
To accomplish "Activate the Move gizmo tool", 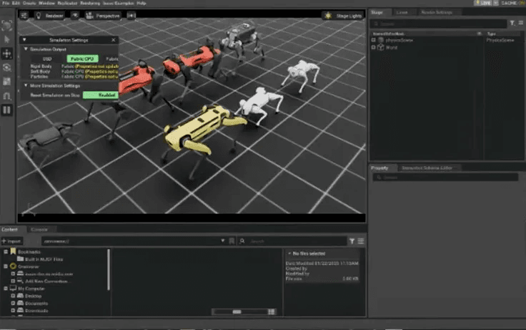I will pos(7,53).
